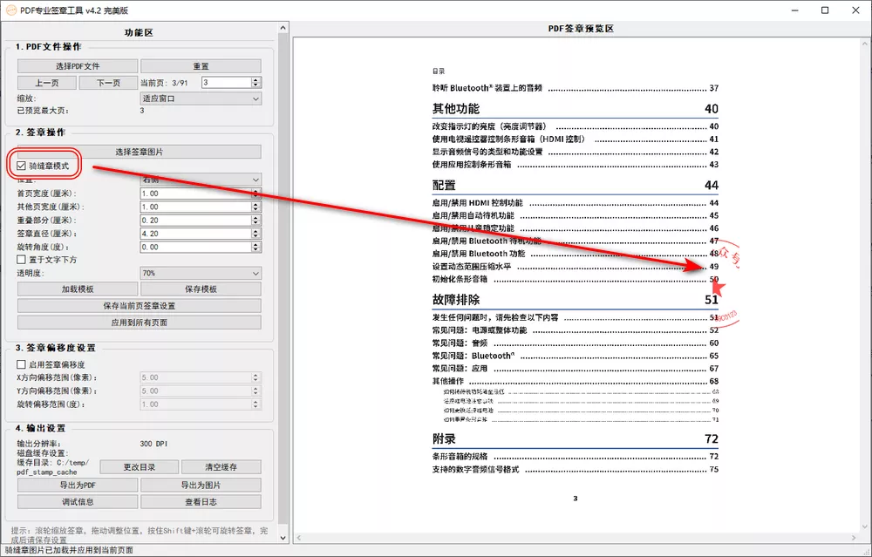This screenshot has height=557, width=872.
Task: Clear the cache using 清空缓存
Action: [221, 468]
